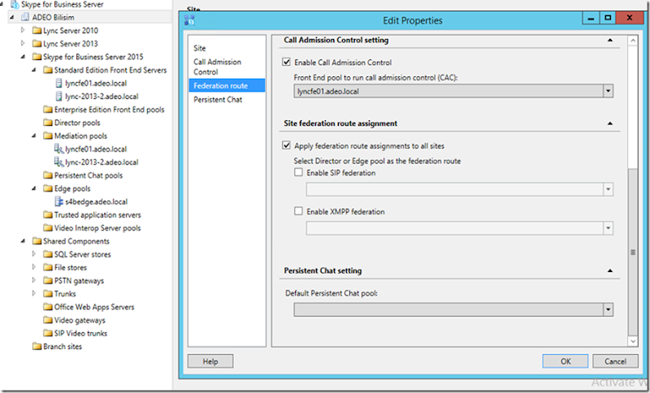Viewport: 650px width, 393px height.
Task: Click the scrollbar up arrow in properties pane
Action: (633, 41)
